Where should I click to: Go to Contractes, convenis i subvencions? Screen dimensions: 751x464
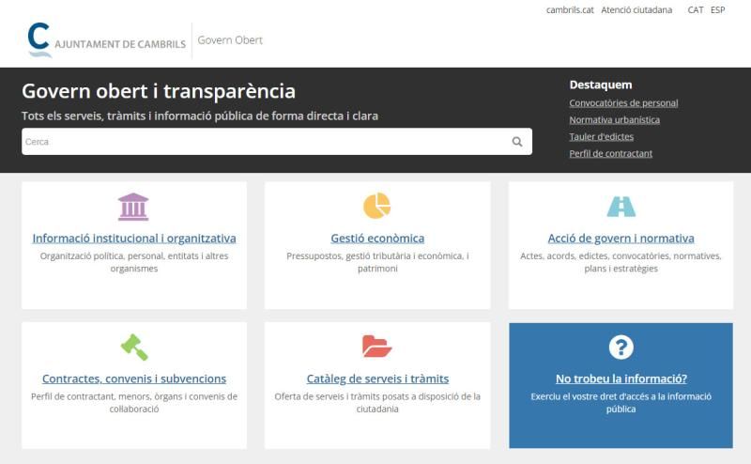[134, 379]
